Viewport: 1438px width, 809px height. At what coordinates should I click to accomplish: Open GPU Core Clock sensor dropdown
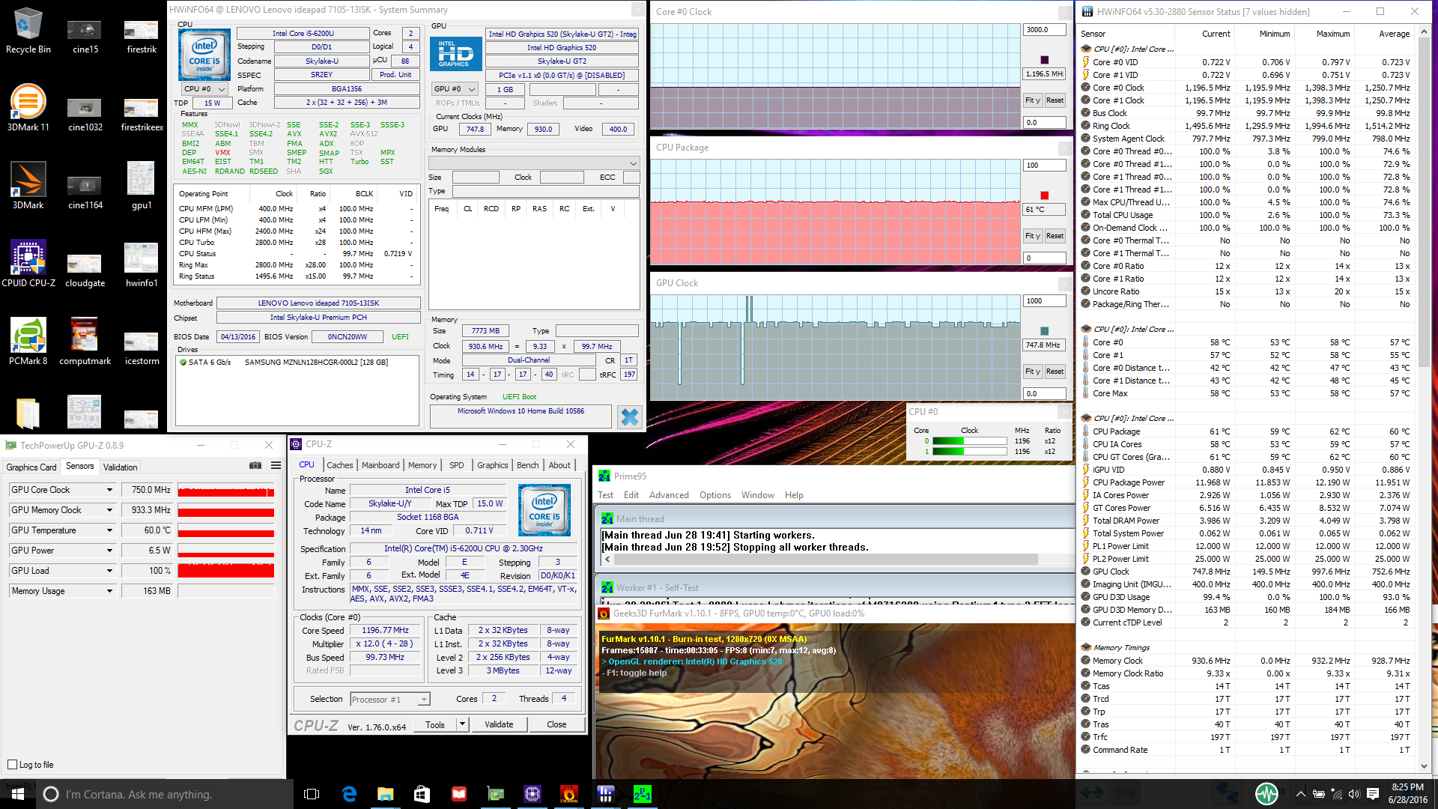(x=109, y=490)
